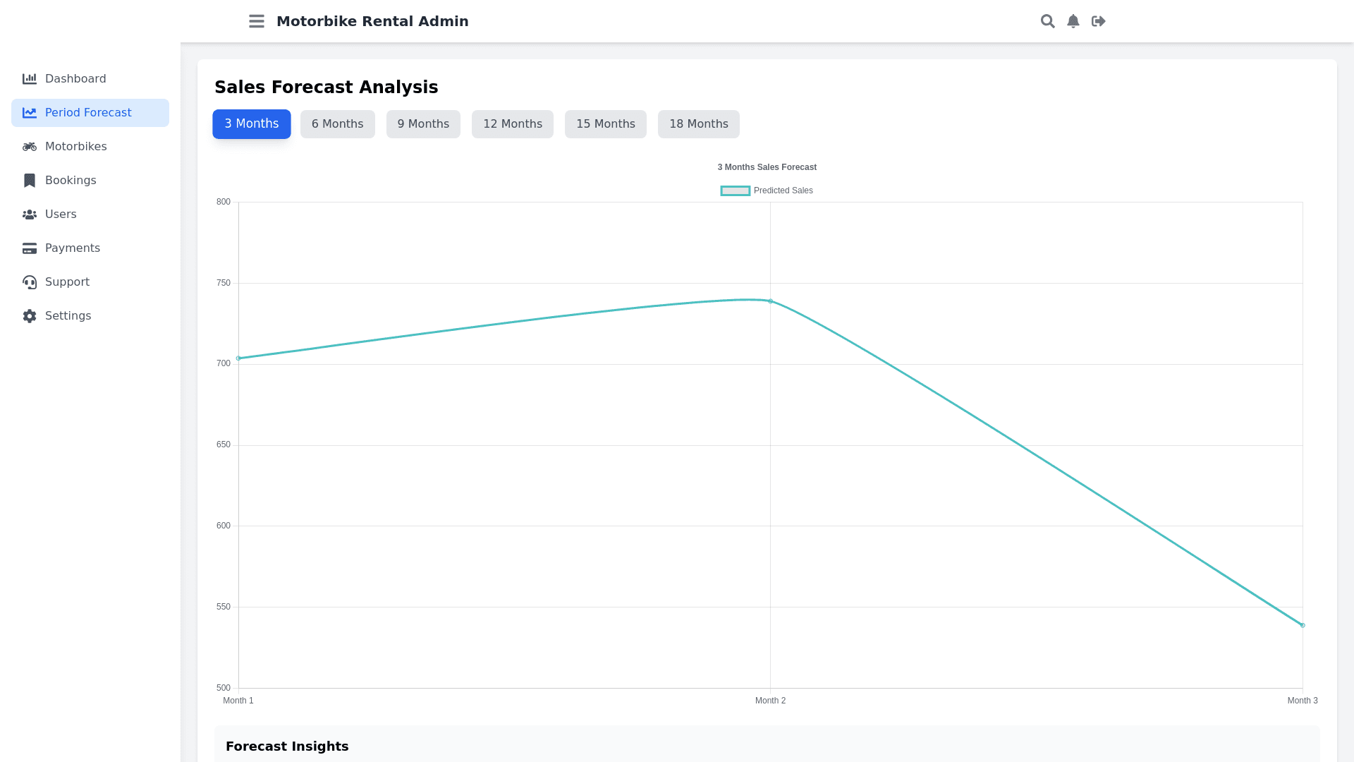Click the Payments card icon
The height and width of the screenshot is (762, 1354).
point(30,248)
